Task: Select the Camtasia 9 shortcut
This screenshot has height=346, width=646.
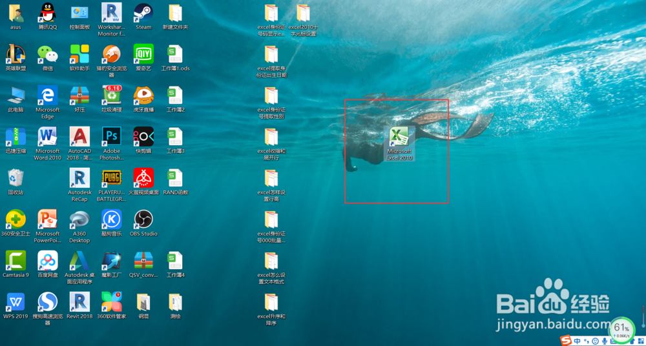Action: pyautogui.click(x=16, y=264)
